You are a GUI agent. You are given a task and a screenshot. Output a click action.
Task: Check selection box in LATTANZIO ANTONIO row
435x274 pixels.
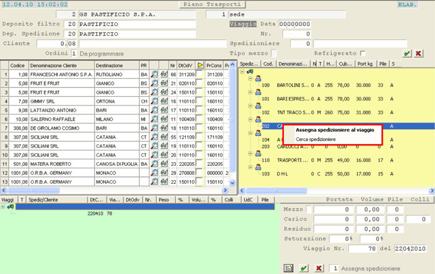[x=199, y=109]
